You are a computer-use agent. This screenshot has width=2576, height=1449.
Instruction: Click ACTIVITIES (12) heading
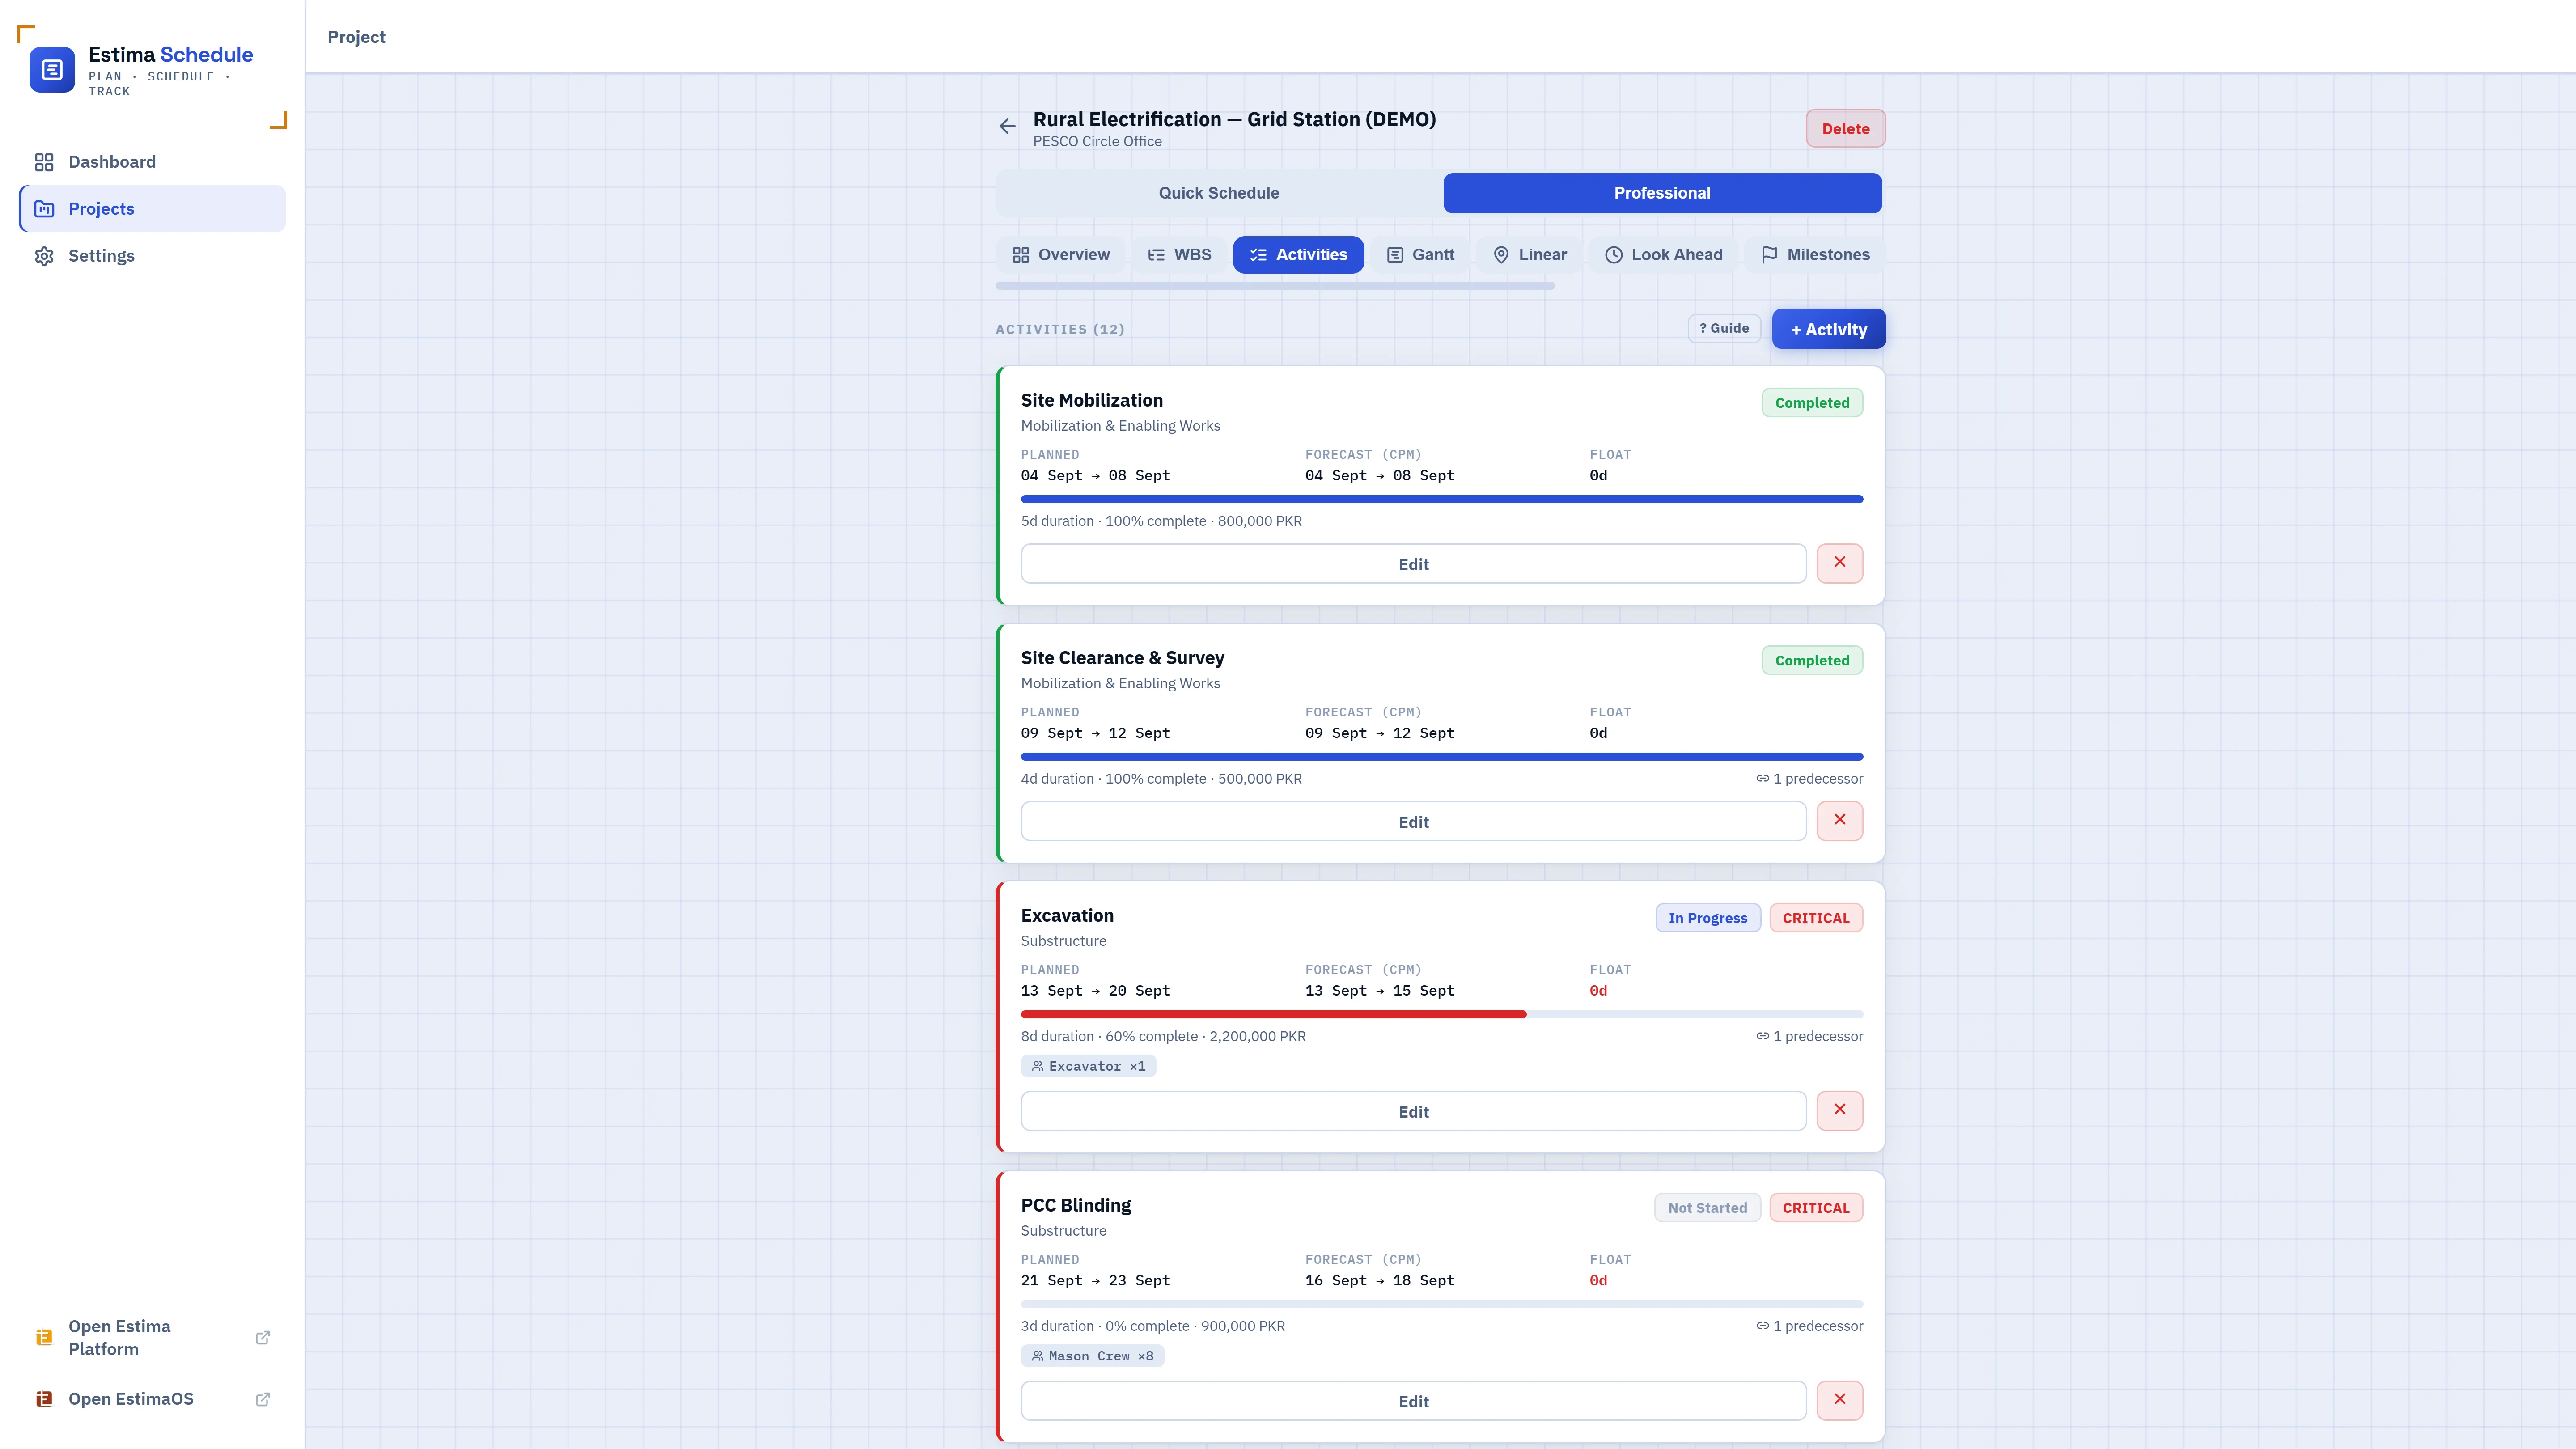point(1060,329)
